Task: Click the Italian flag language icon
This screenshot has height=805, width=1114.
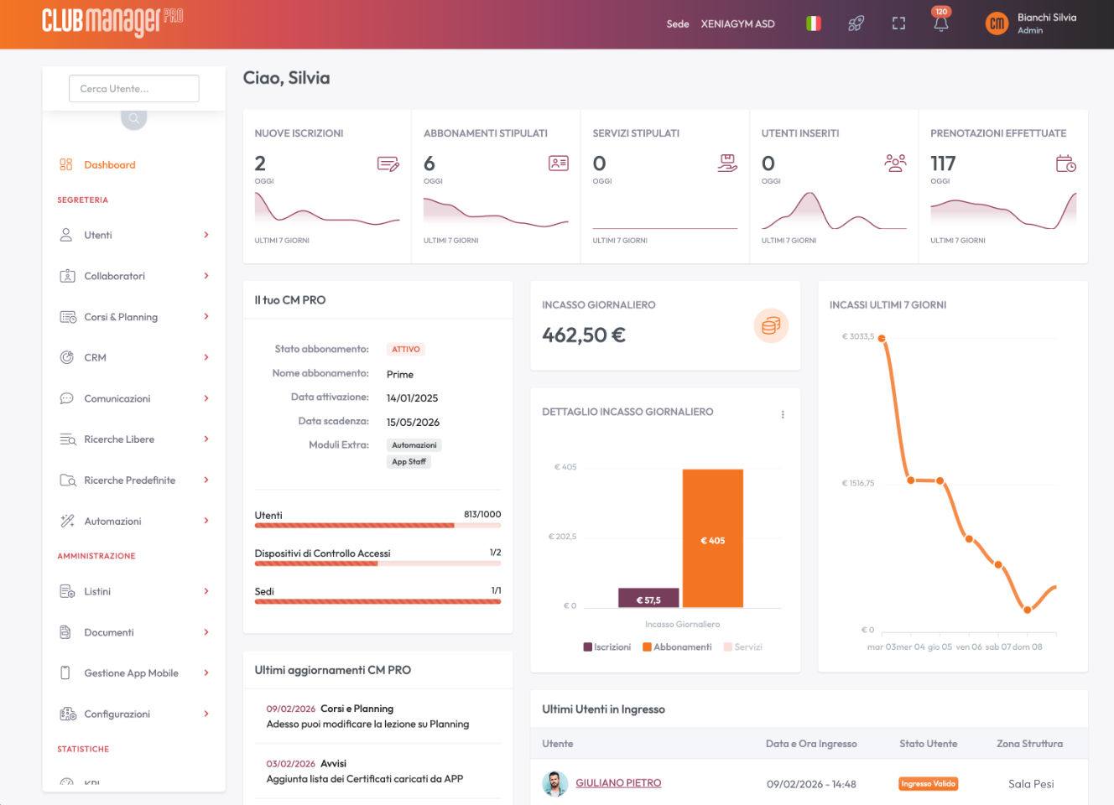Action: click(x=813, y=23)
